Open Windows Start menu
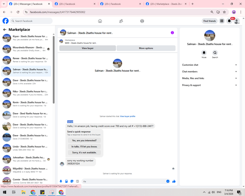 [x=4, y=192]
